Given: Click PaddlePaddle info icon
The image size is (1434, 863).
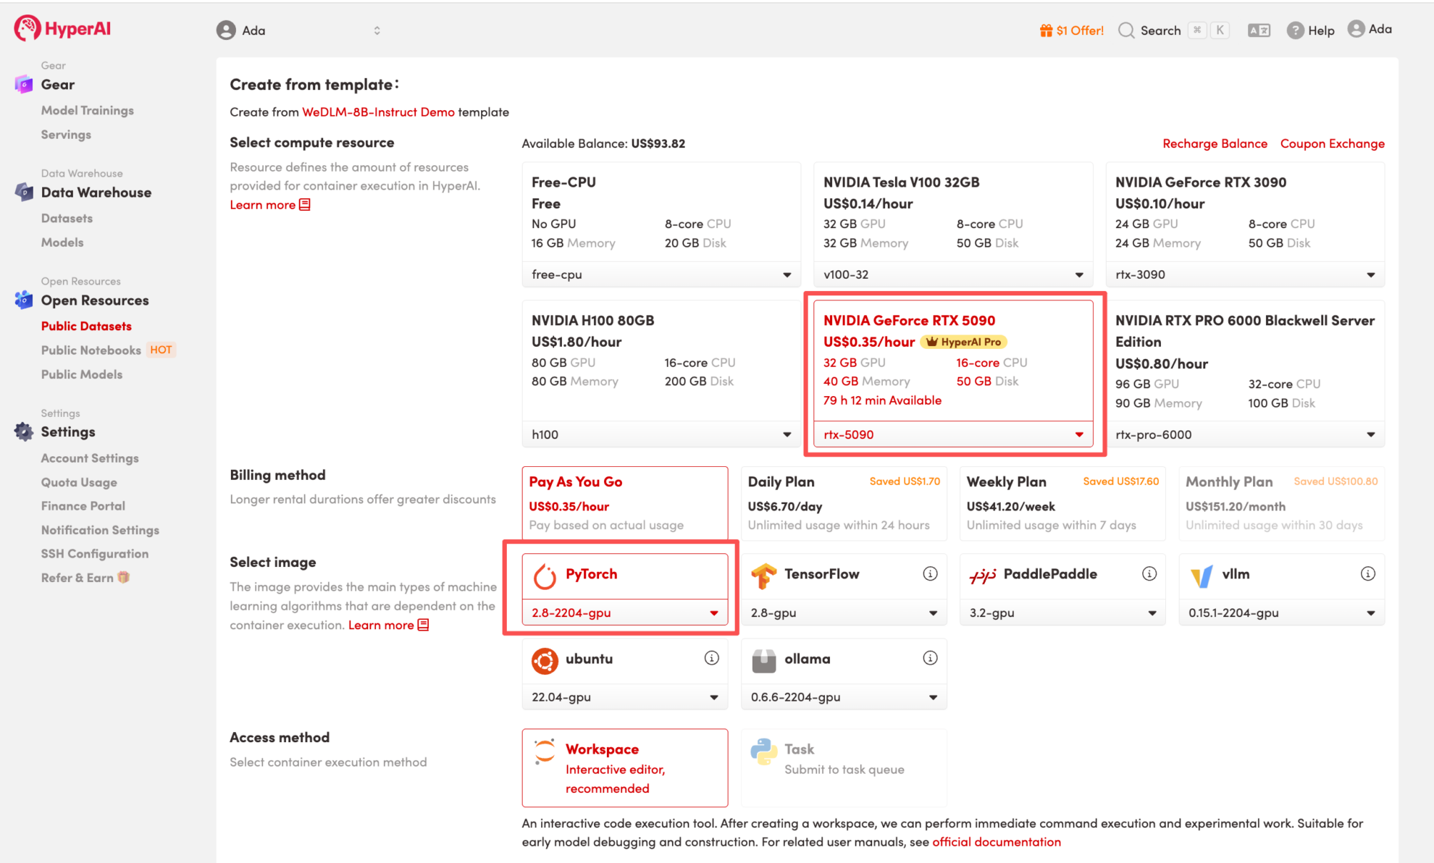Looking at the screenshot, I should point(1149,574).
